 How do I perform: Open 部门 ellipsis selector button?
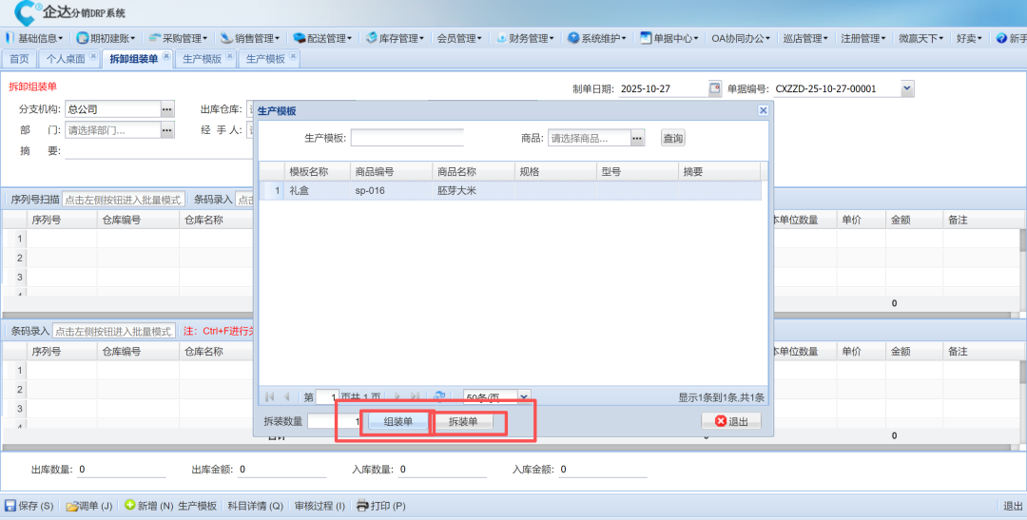click(167, 130)
